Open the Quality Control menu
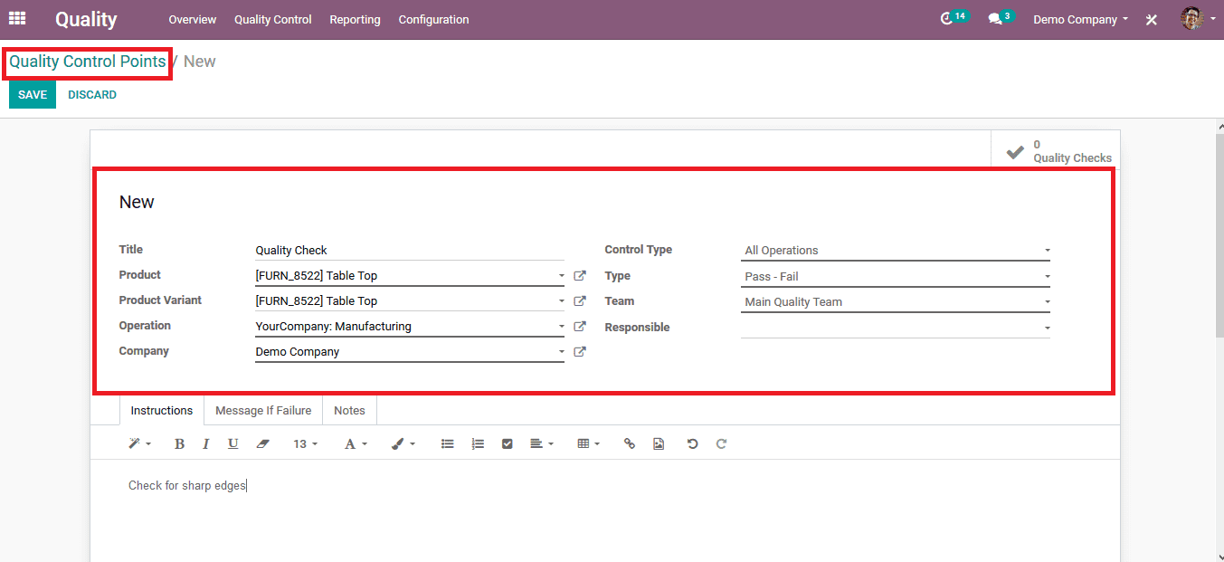The width and height of the screenshot is (1224, 562). point(273,19)
